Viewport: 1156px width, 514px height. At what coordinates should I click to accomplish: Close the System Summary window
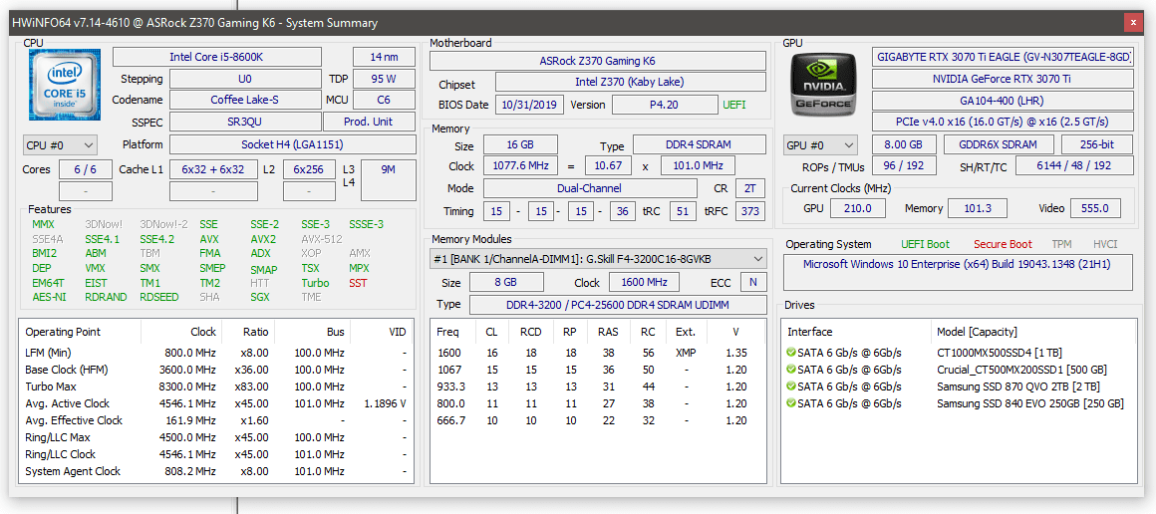point(1132,23)
